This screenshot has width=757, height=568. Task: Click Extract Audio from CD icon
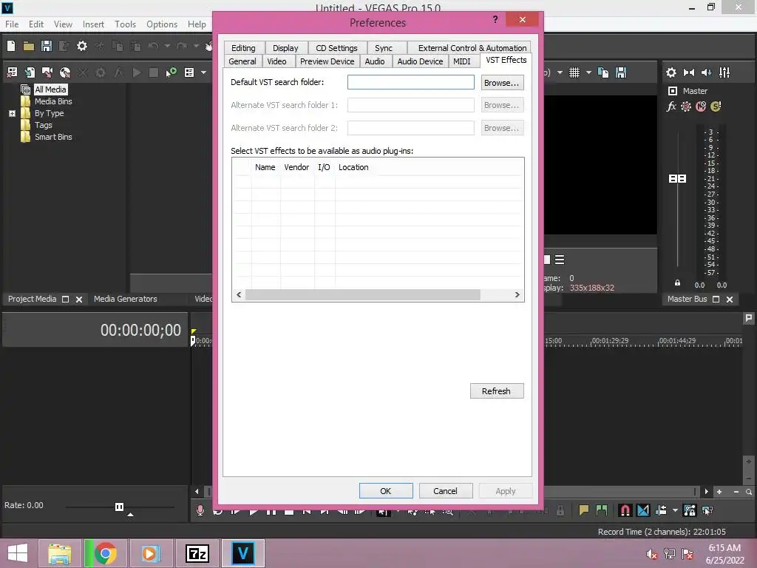click(65, 72)
